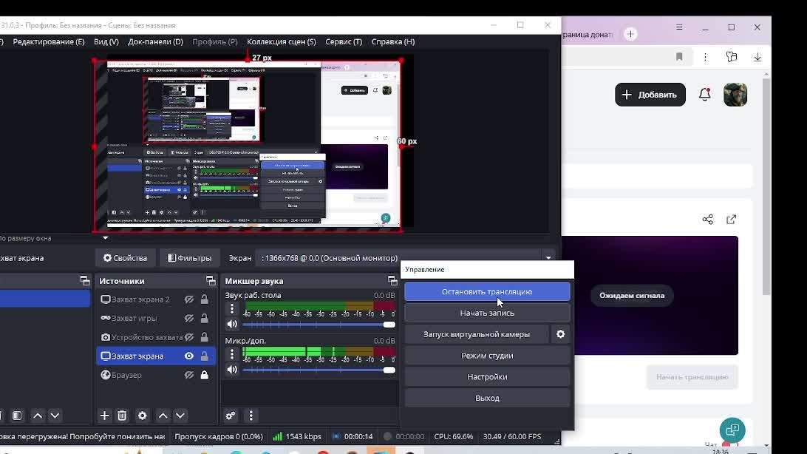Move selected scene up in Scenes panel
Screen dimensions: 807x454
pyautogui.click(x=38, y=416)
